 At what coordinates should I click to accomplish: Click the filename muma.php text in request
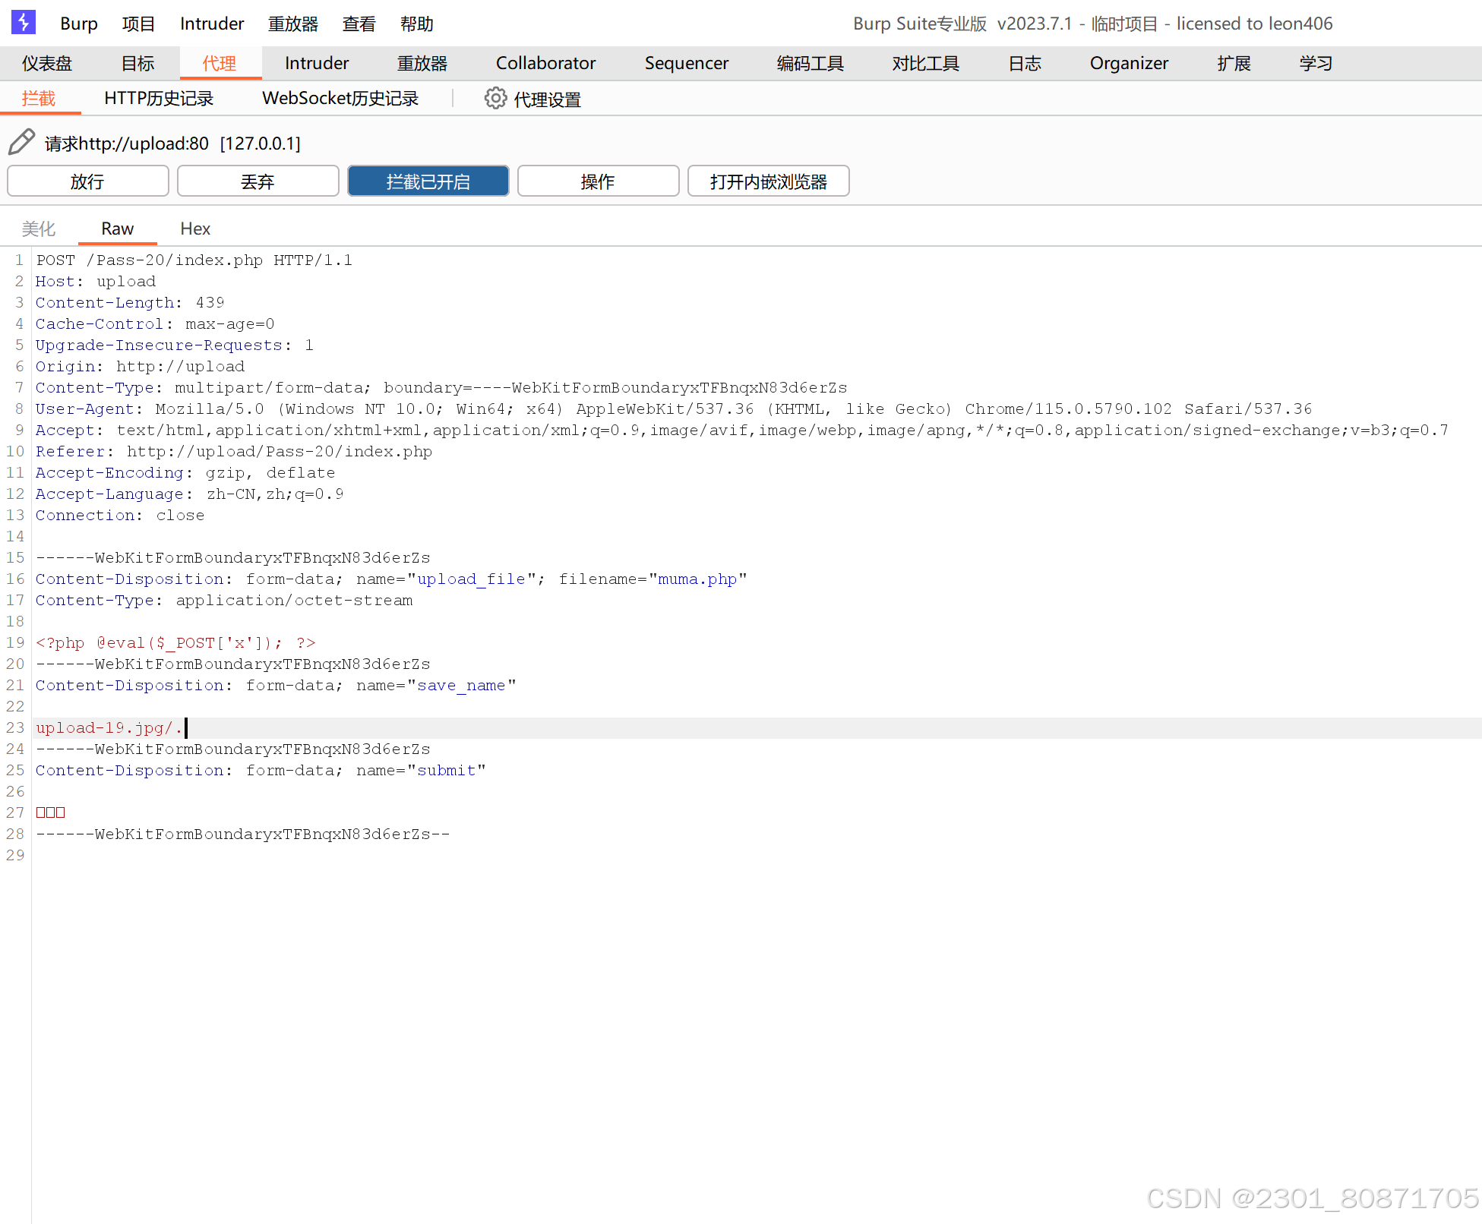[x=697, y=579]
